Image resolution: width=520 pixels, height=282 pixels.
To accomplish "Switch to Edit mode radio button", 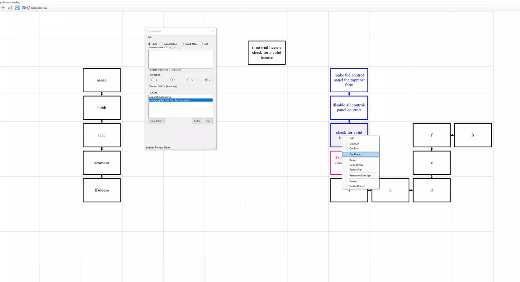I will click(x=201, y=44).
